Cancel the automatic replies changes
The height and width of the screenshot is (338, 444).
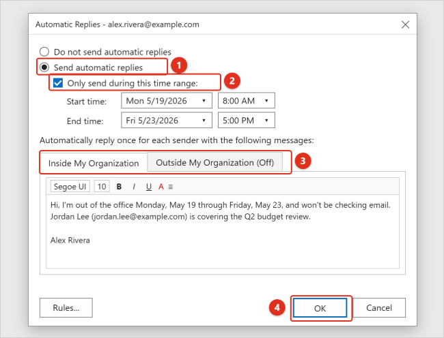379,307
